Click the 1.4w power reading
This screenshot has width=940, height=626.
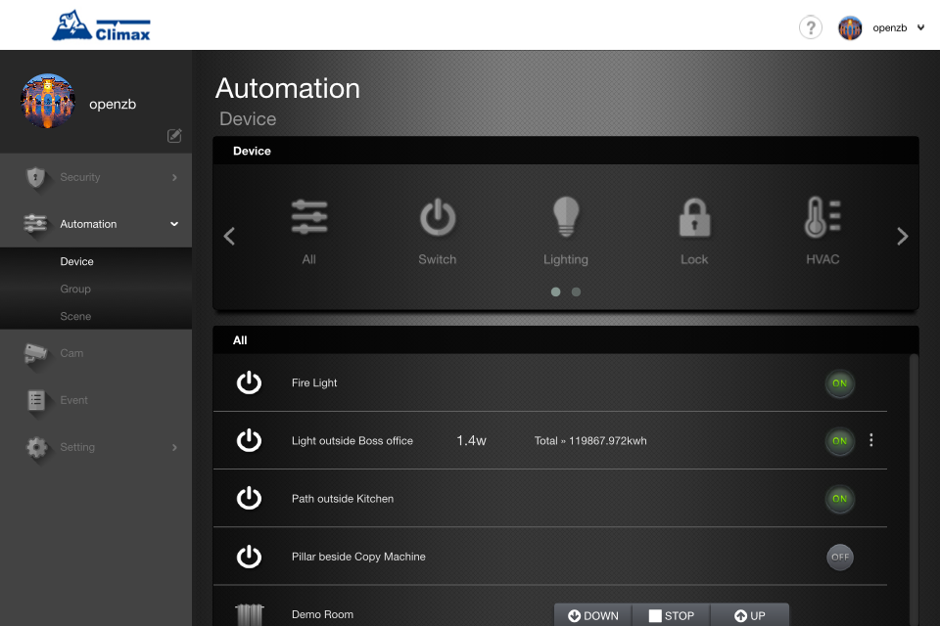(471, 441)
